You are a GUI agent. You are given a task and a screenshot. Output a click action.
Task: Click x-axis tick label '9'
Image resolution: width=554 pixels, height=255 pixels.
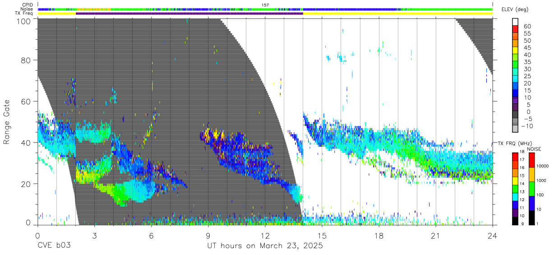pyautogui.click(x=208, y=236)
